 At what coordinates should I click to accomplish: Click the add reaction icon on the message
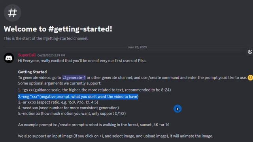(250, 52)
